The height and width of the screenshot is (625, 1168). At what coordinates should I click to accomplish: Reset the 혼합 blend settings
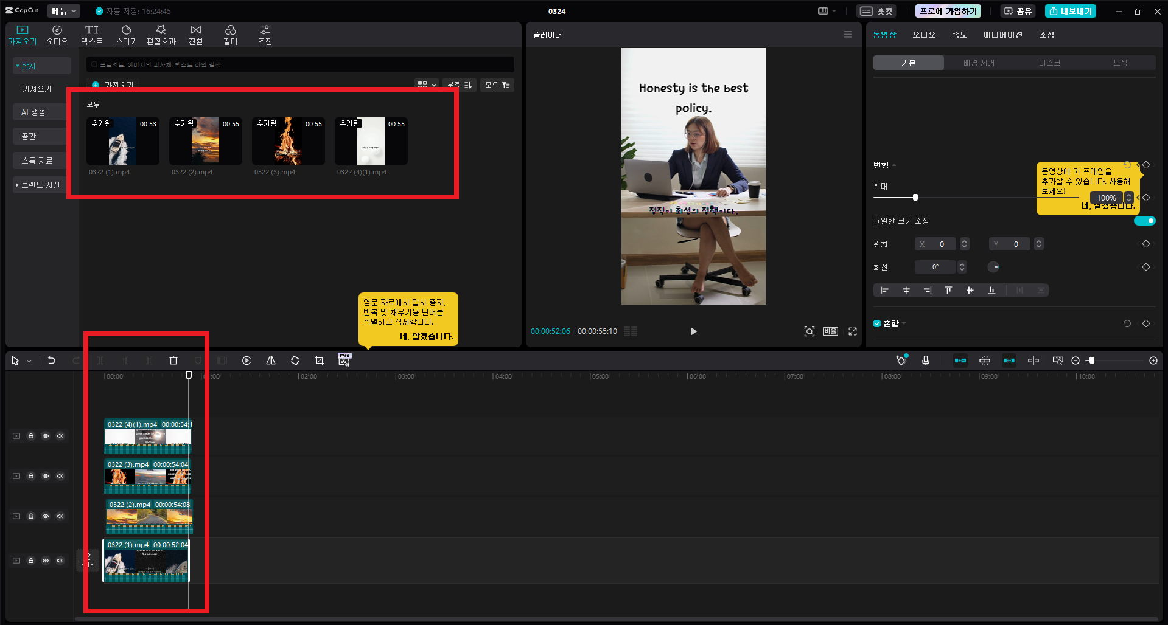coord(1127,323)
